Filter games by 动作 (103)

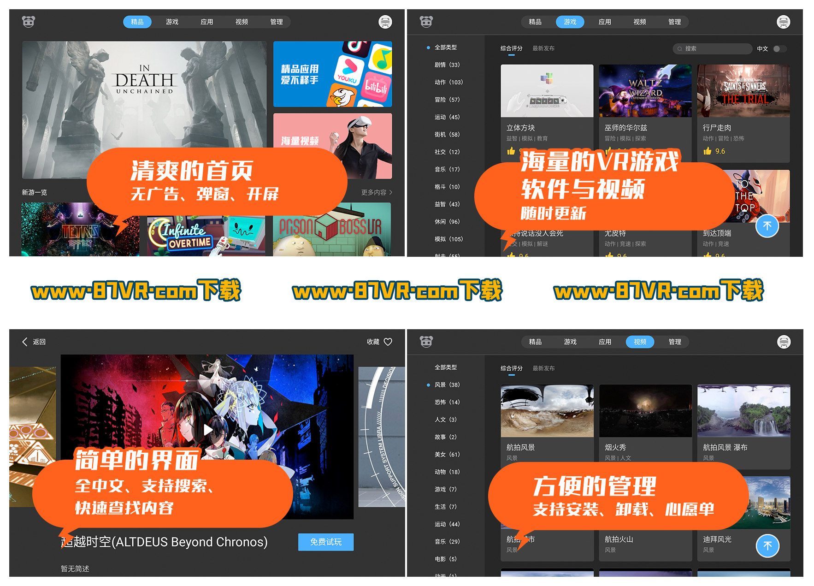(x=448, y=83)
